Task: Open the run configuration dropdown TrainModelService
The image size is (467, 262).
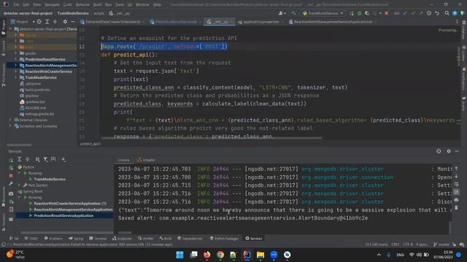Action: pyautogui.click(x=323, y=13)
